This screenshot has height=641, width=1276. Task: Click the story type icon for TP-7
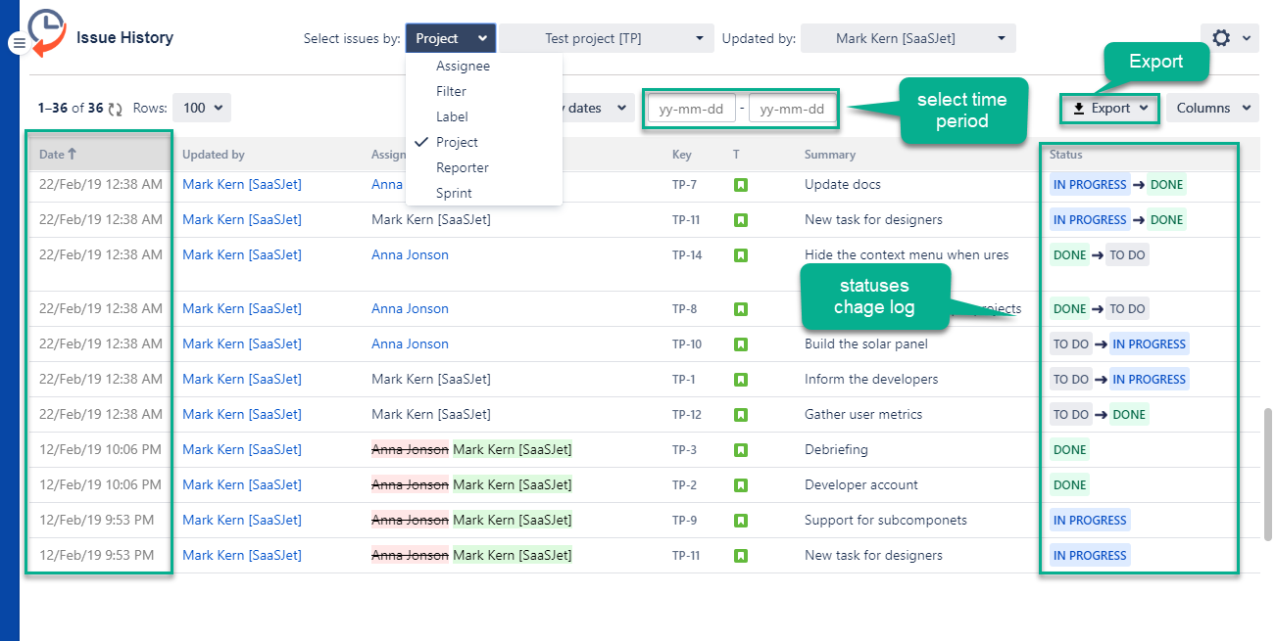tap(741, 184)
